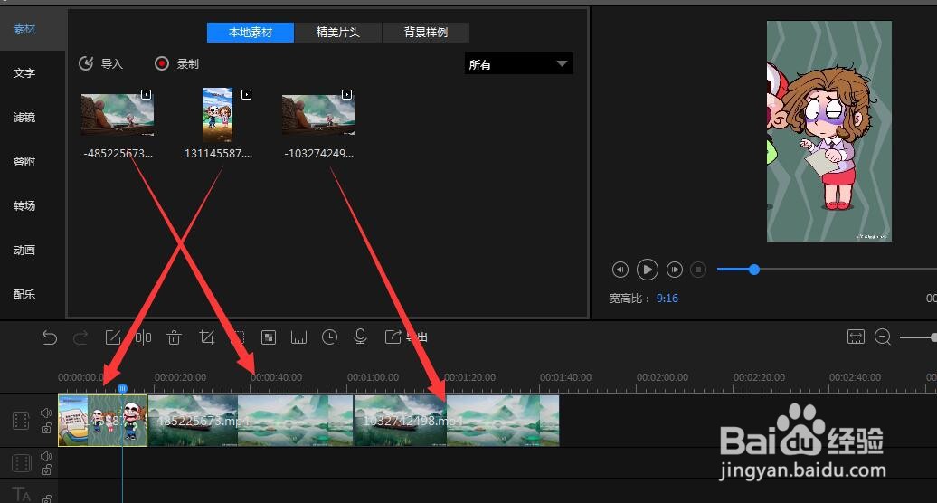Add 131145587 clip via corner icon

(x=246, y=94)
